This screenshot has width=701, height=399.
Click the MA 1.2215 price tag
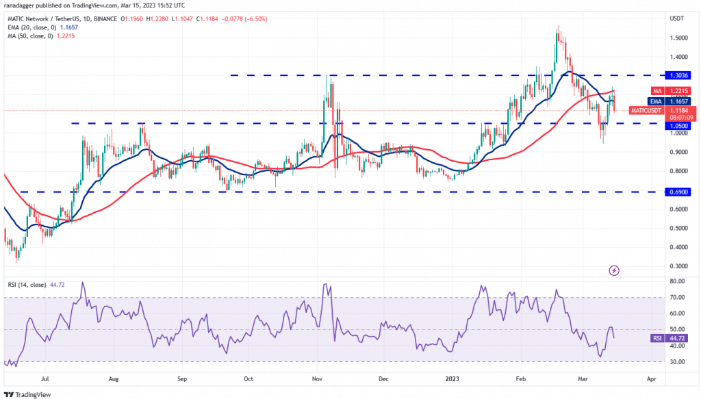[x=671, y=91]
